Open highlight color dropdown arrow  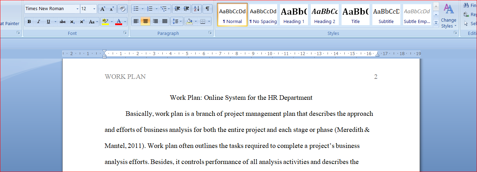coord(112,22)
